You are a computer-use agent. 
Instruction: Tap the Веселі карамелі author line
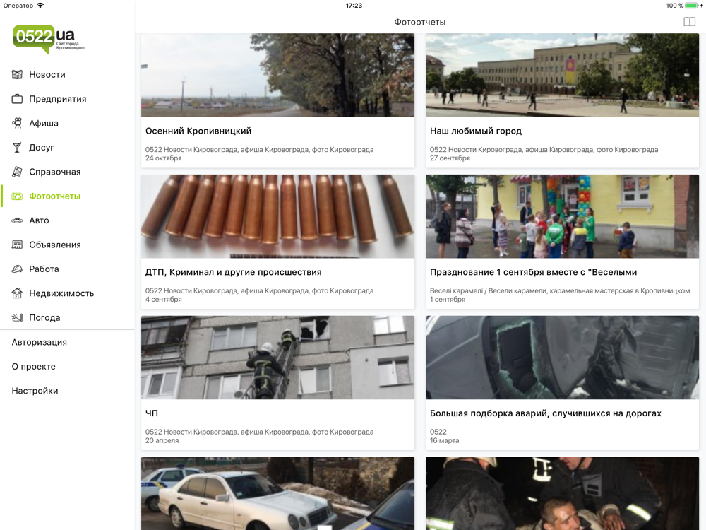click(560, 290)
